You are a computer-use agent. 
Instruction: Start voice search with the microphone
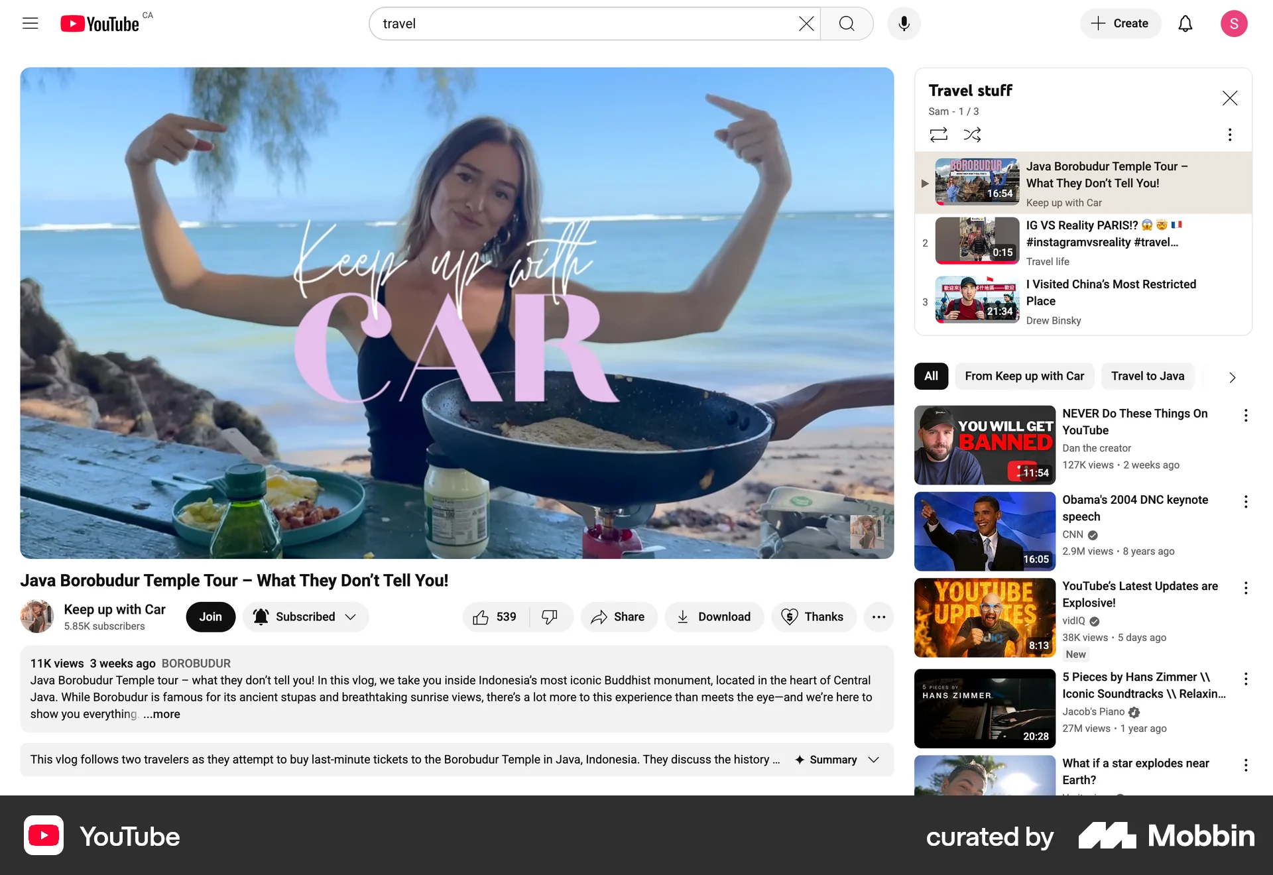[x=903, y=23]
